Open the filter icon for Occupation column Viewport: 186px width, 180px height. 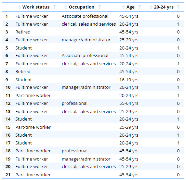[x=99, y=7]
